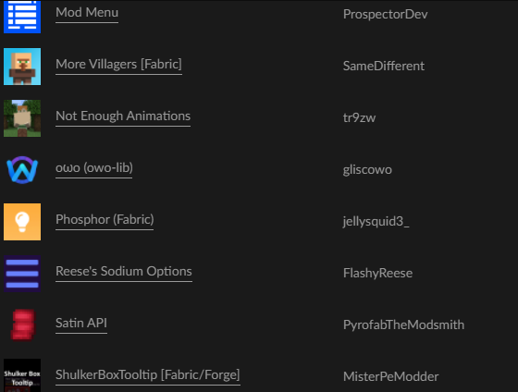The image size is (518, 392).
Task: Open the More Villagers [Fabric] link
Action: [x=118, y=64]
